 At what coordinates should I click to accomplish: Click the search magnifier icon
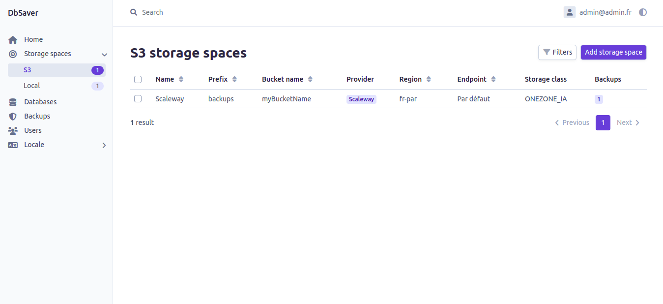click(x=134, y=12)
